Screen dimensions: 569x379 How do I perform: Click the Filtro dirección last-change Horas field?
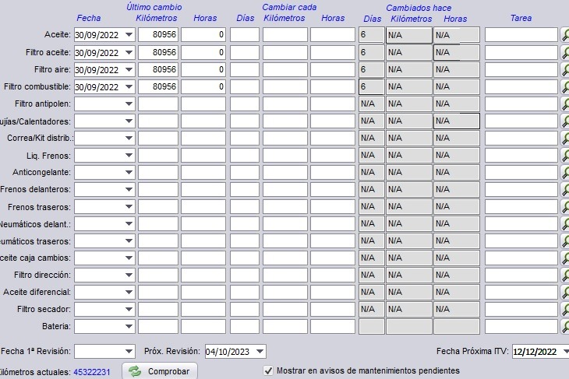pyautogui.click(x=203, y=275)
